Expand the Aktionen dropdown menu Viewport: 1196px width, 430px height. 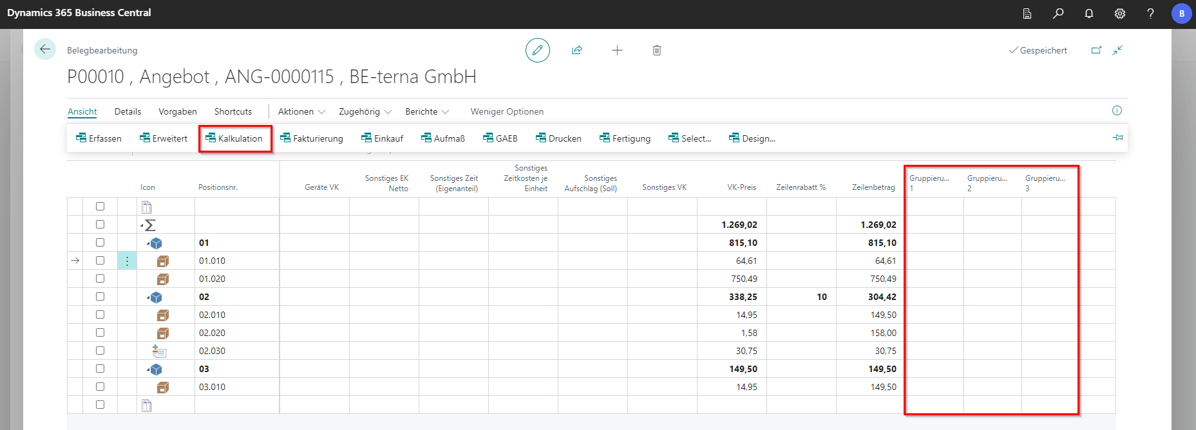tap(301, 111)
